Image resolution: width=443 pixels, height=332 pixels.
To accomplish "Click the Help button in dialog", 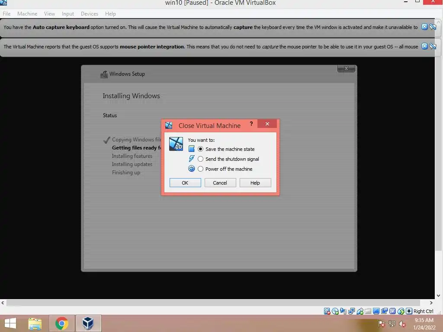I will (x=255, y=183).
